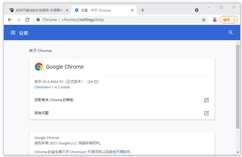
Task: Reload the page with the refresh icon
Action: (27, 20)
